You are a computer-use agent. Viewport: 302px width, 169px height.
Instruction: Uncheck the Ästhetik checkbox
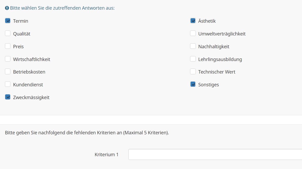click(x=193, y=21)
